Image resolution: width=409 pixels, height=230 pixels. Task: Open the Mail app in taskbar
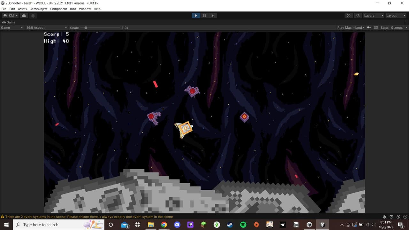point(125,225)
